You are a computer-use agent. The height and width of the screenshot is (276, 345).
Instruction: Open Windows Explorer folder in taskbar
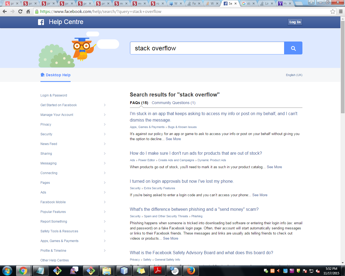point(107,270)
